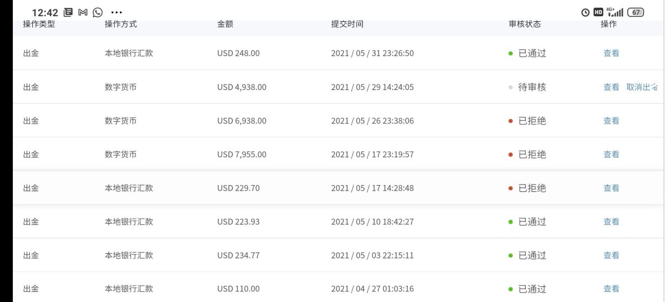View the rejected USD 6,938.00 withdrawal
This screenshot has width=672, height=302.
(611, 121)
